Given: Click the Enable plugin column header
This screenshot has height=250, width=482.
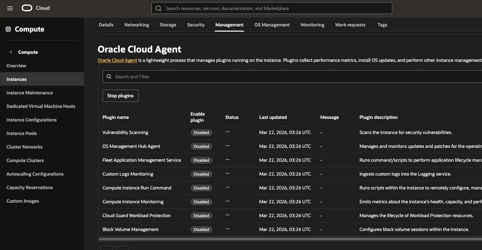Looking at the screenshot, I should coord(198,117).
